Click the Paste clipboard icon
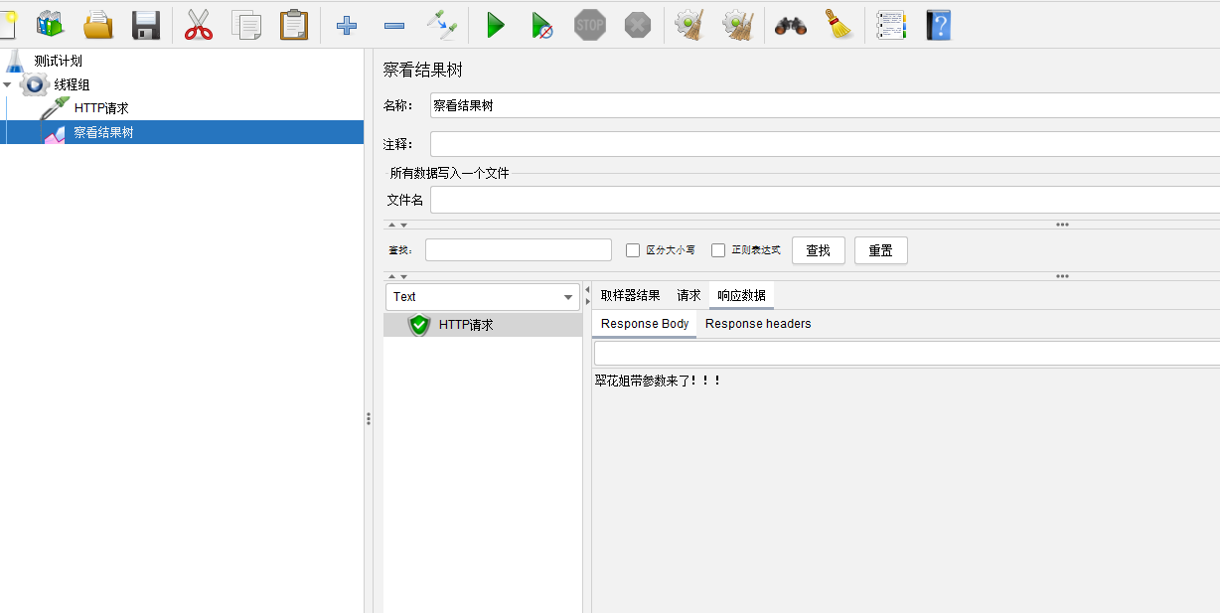 tap(294, 24)
